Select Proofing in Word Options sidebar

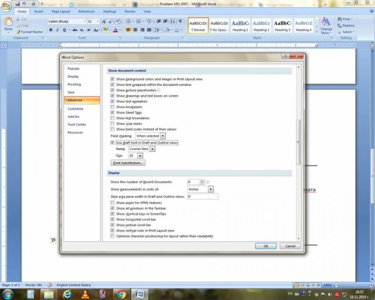tap(74, 84)
